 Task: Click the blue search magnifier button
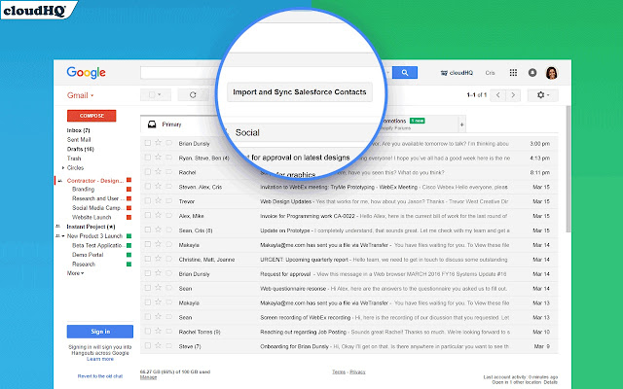[405, 73]
